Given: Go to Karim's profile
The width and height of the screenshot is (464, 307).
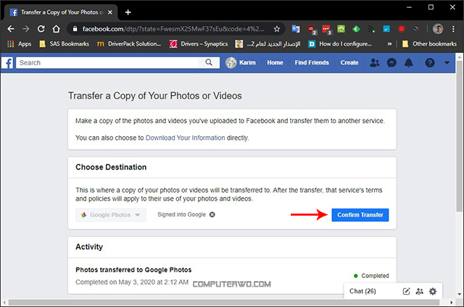Looking at the screenshot, I should pyautogui.click(x=241, y=63).
